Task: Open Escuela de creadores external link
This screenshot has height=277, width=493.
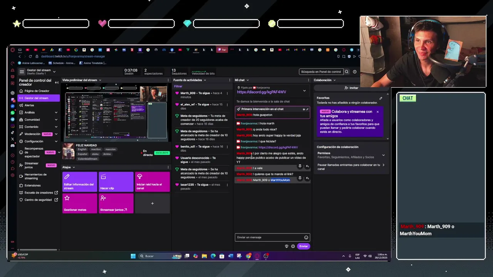Action: [39, 192]
